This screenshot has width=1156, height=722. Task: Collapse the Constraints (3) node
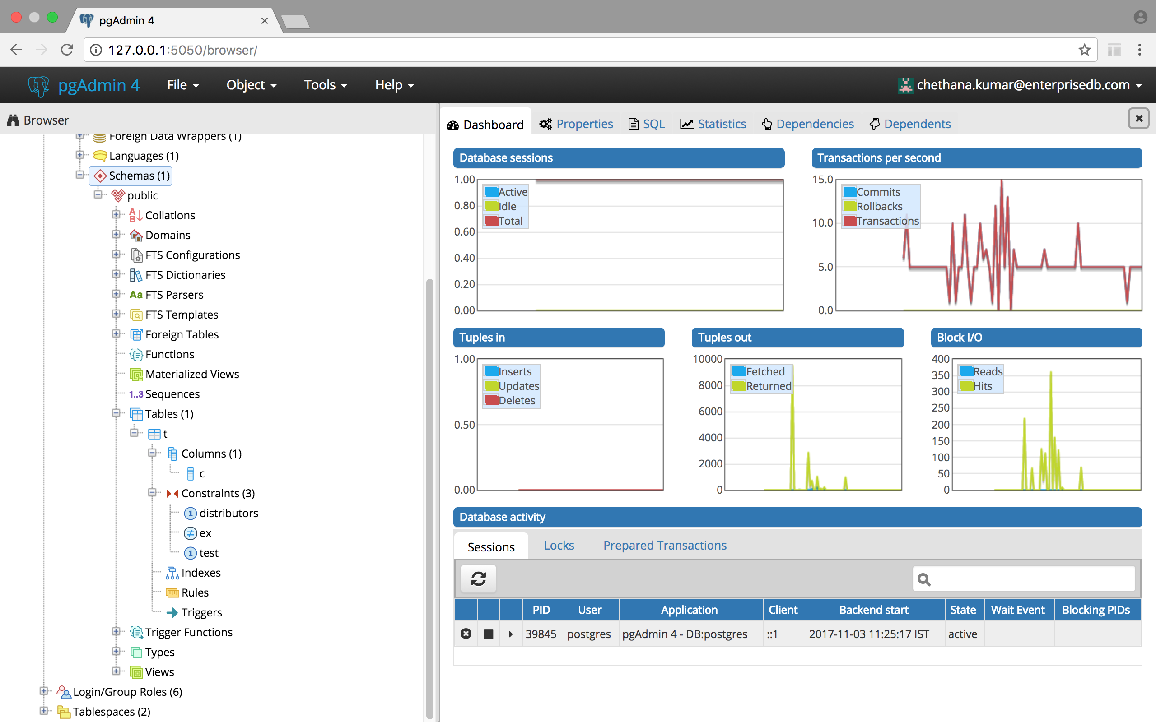[152, 493]
